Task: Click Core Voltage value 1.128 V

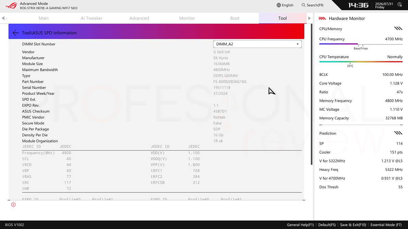Action: click(396, 83)
